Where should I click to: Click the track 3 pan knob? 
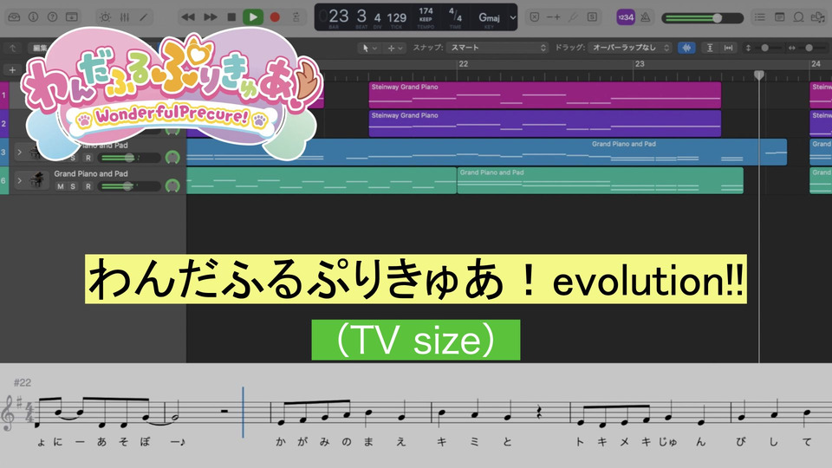tap(172, 157)
